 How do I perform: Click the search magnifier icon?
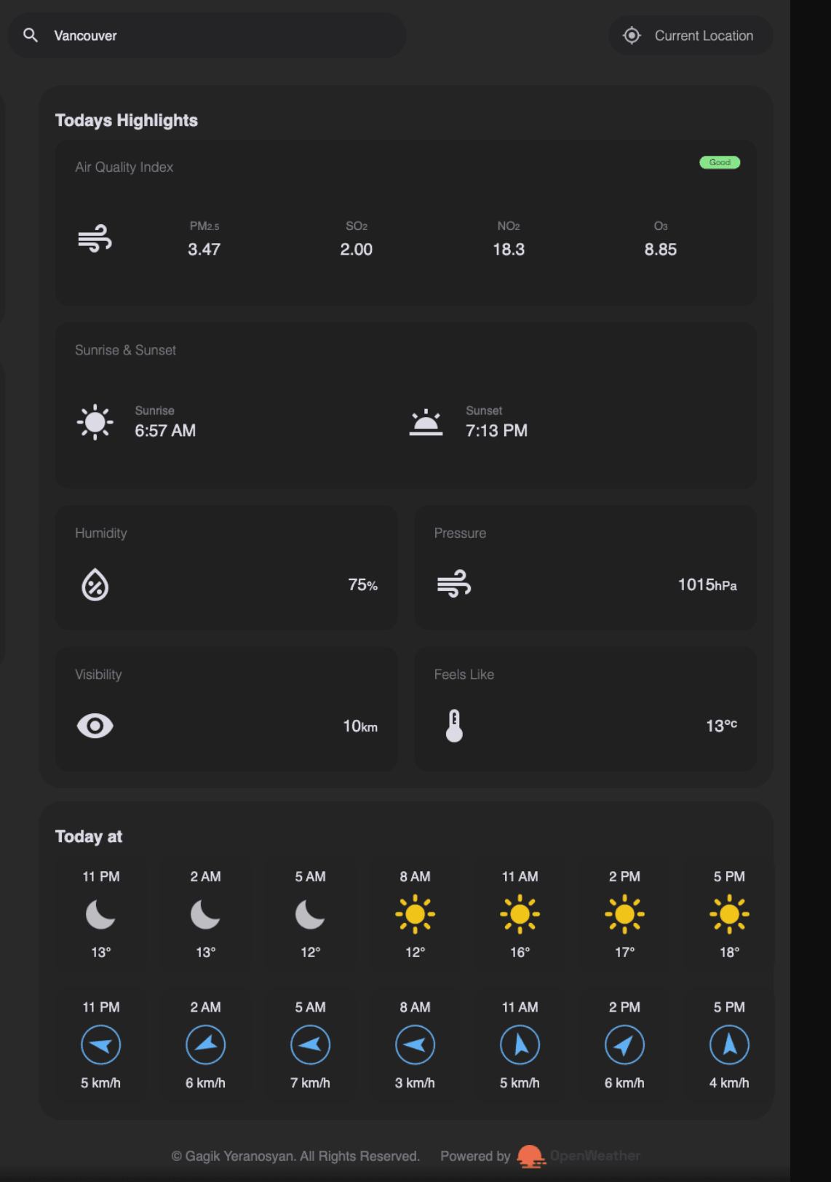pyautogui.click(x=31, y=35)
